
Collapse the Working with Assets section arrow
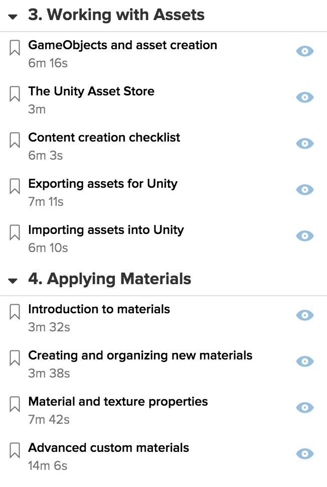click(13, 17)
